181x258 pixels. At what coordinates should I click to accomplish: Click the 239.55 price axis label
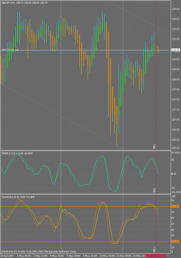coord(176,19)
